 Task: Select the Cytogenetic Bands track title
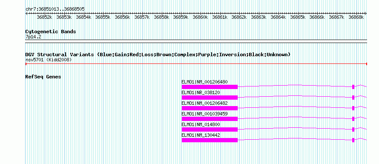(x=51, y=32)
